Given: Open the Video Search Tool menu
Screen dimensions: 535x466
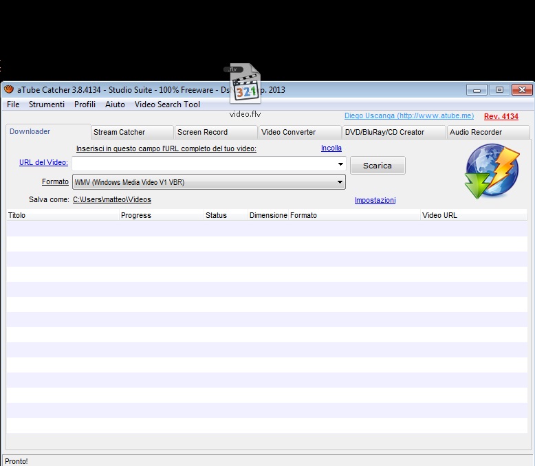Looking at the screenshot, I should coord(167,104).
